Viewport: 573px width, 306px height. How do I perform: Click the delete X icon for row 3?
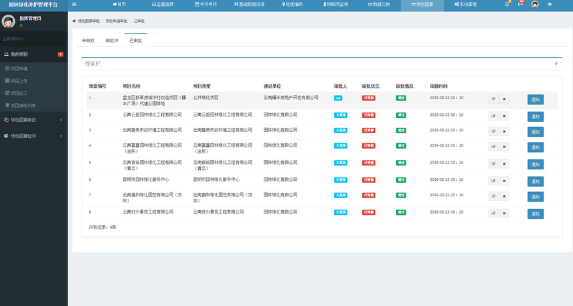504,132
